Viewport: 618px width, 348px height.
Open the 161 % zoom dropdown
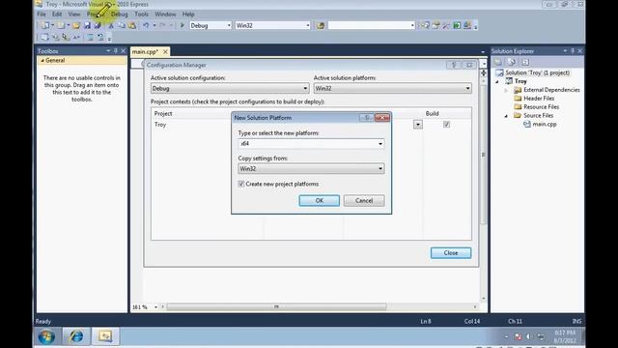[155, 307]
